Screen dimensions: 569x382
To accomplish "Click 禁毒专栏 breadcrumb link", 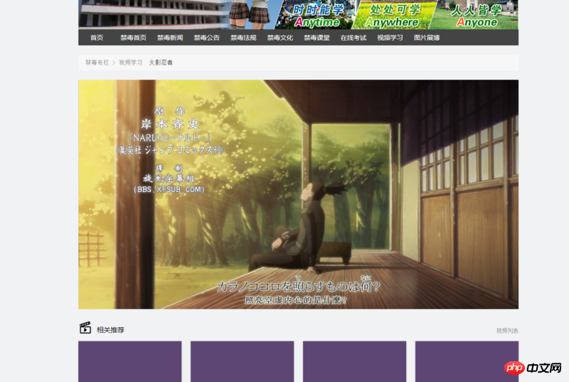I will [x=97, y=63].
